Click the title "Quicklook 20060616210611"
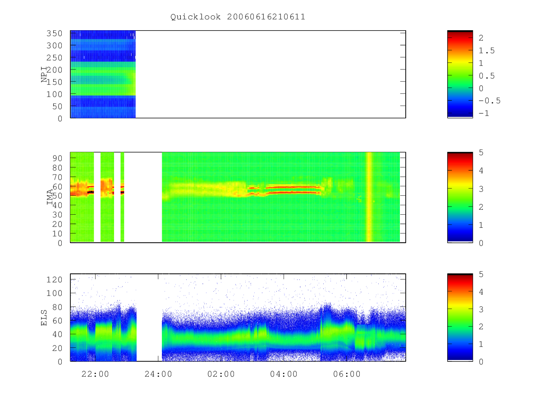Viewport: 541px width, 406px height. coord(238,17)
